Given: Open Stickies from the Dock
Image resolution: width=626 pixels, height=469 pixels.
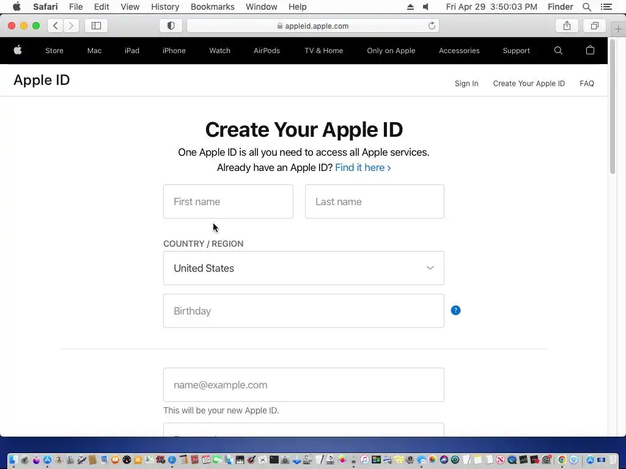Looking at the screenshot, I should 399,460.
